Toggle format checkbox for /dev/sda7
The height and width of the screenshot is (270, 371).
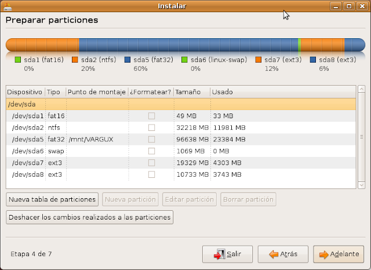pos(151,163)
